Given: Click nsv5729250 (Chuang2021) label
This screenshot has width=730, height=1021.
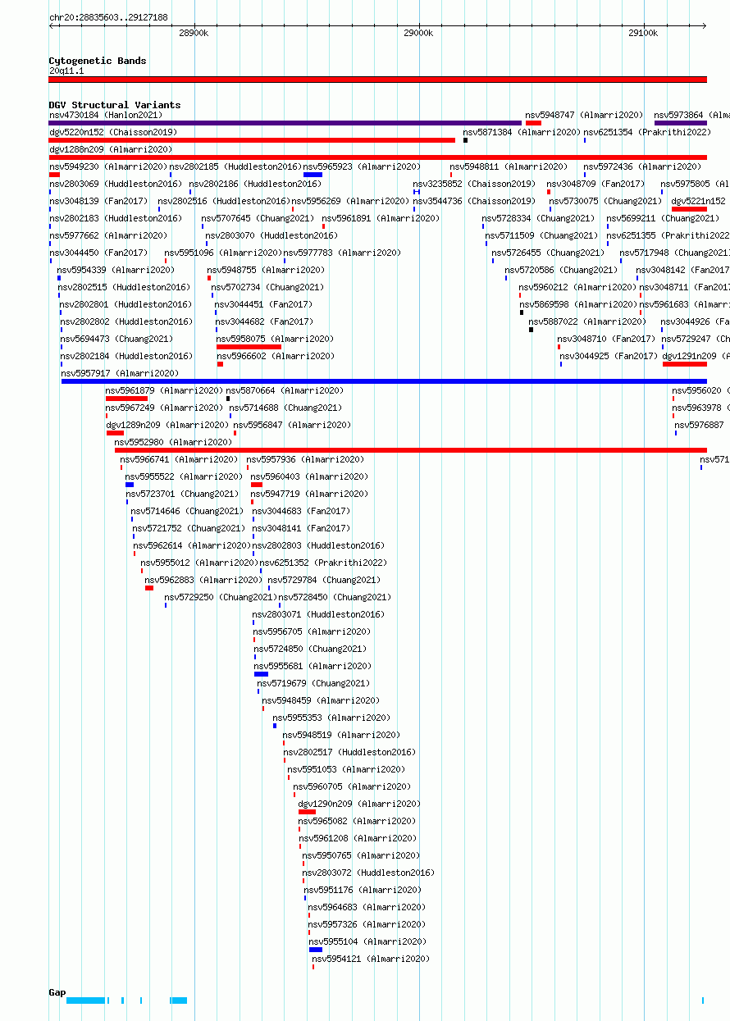Looking at the screenshot, I should pyautogui.click(x=221, y=597).
